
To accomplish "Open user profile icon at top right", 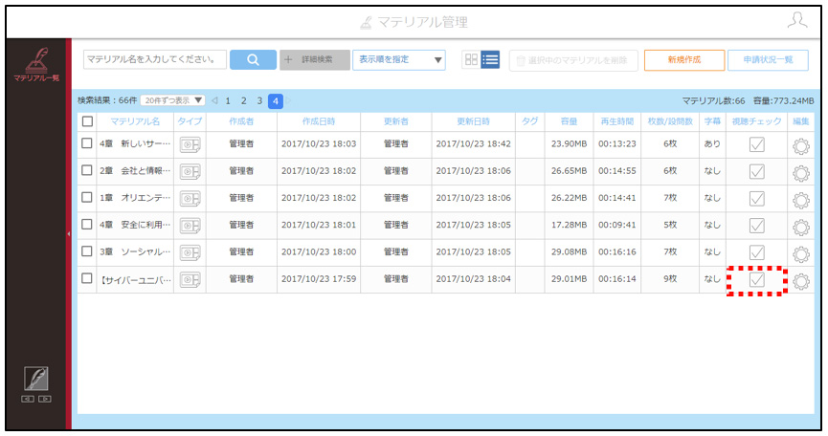I will (796, 21).
